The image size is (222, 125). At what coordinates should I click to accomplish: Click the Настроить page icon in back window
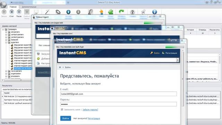coord(39,63)
